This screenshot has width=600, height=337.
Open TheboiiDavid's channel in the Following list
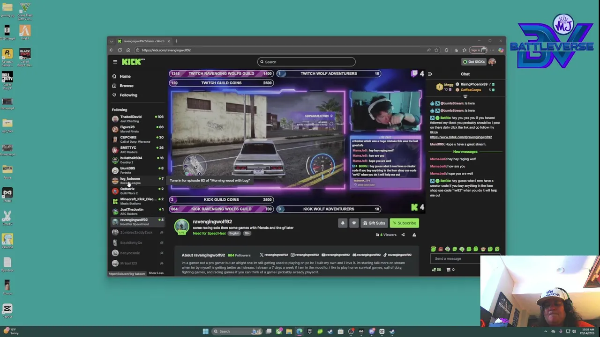tap(138, 119)
